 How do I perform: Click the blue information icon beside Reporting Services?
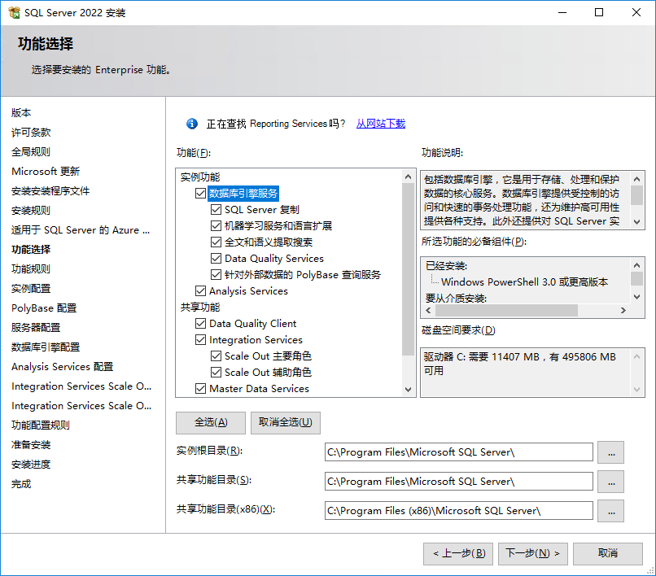(x=192, y=124)
